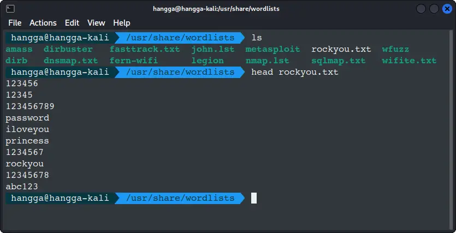Click the output line '1234567'

(25, 152)
